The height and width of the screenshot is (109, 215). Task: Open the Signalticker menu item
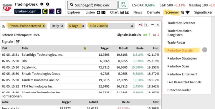pyautogui.click(x=203, y=12)
